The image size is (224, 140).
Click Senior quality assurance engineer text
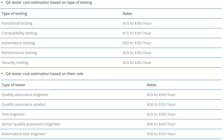31,124
